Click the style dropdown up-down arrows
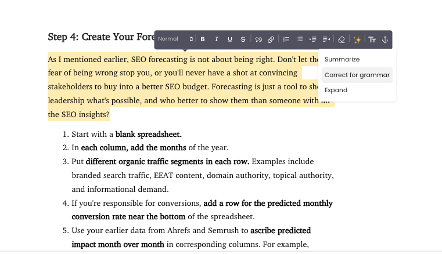 tap(191, 39)
